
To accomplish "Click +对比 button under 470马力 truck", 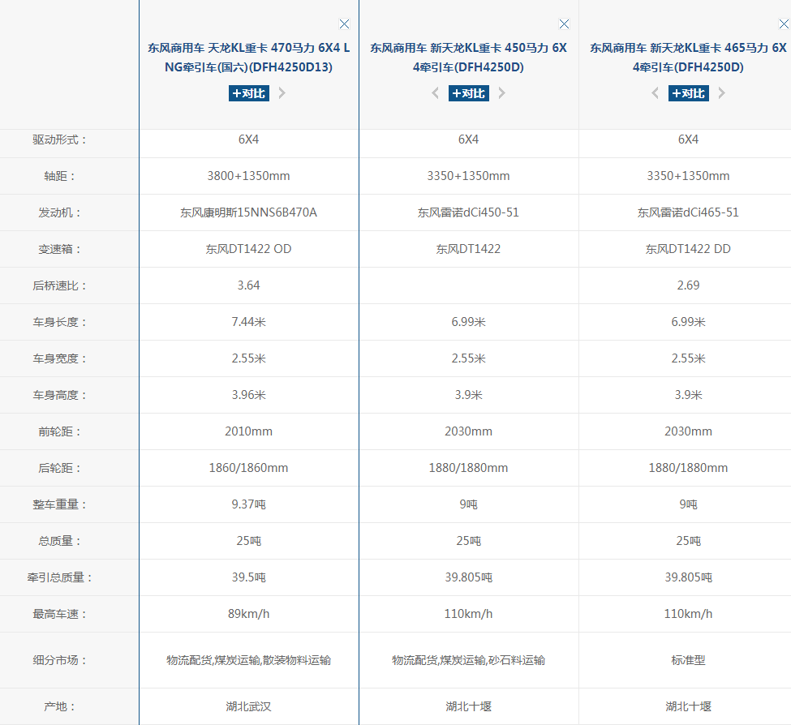I will (x=249, y=93).
